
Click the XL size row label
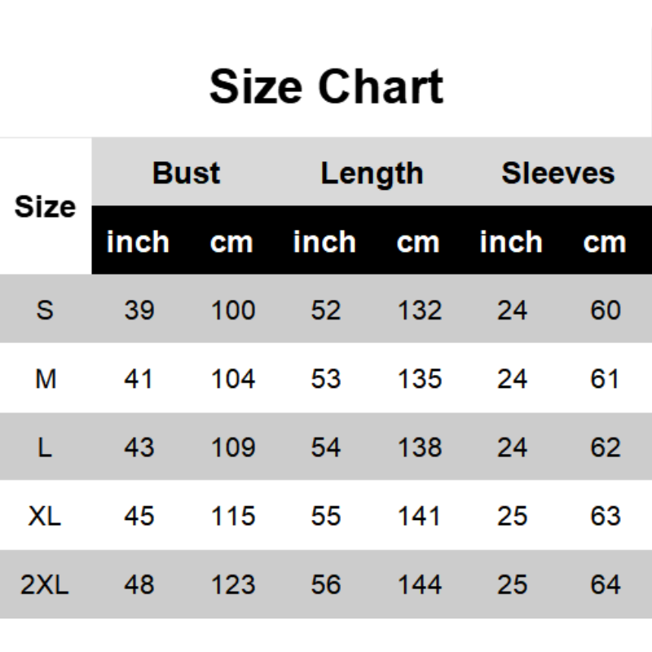[x=45, y=515]
